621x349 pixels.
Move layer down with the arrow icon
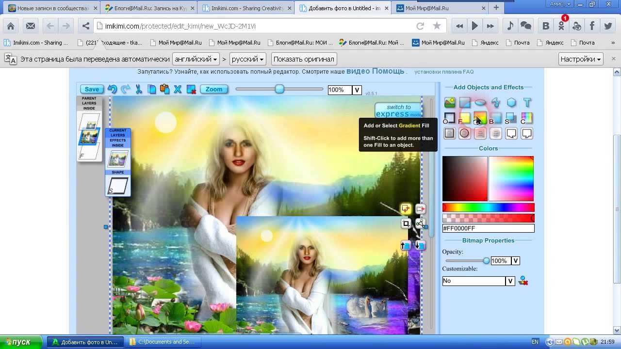[421, 246]
